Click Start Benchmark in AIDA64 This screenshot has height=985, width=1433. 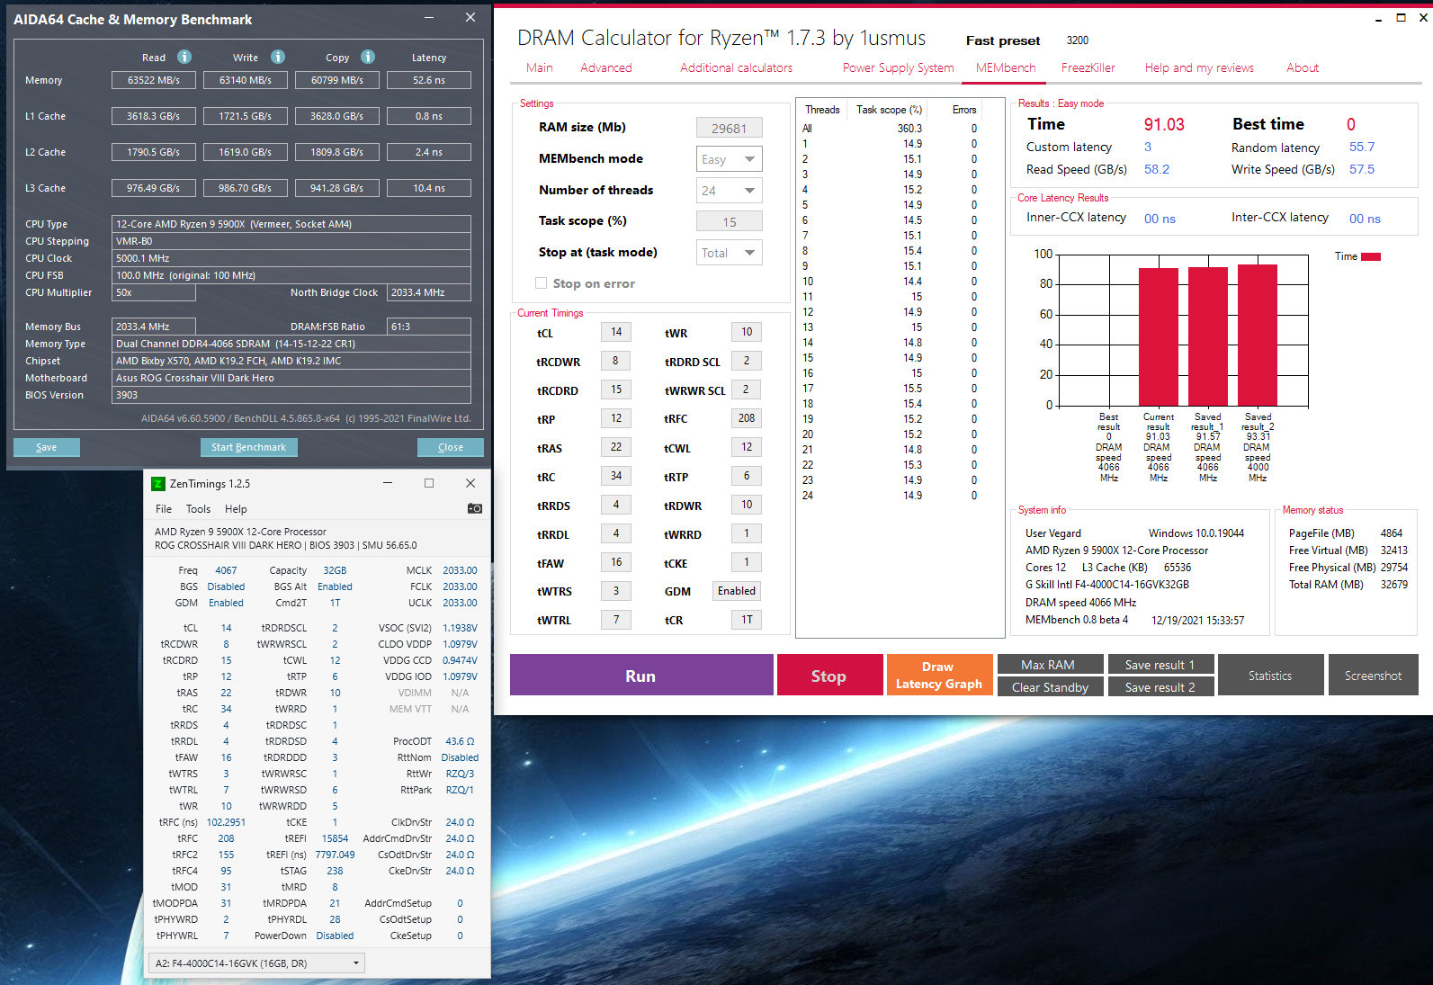click(249, 447)
